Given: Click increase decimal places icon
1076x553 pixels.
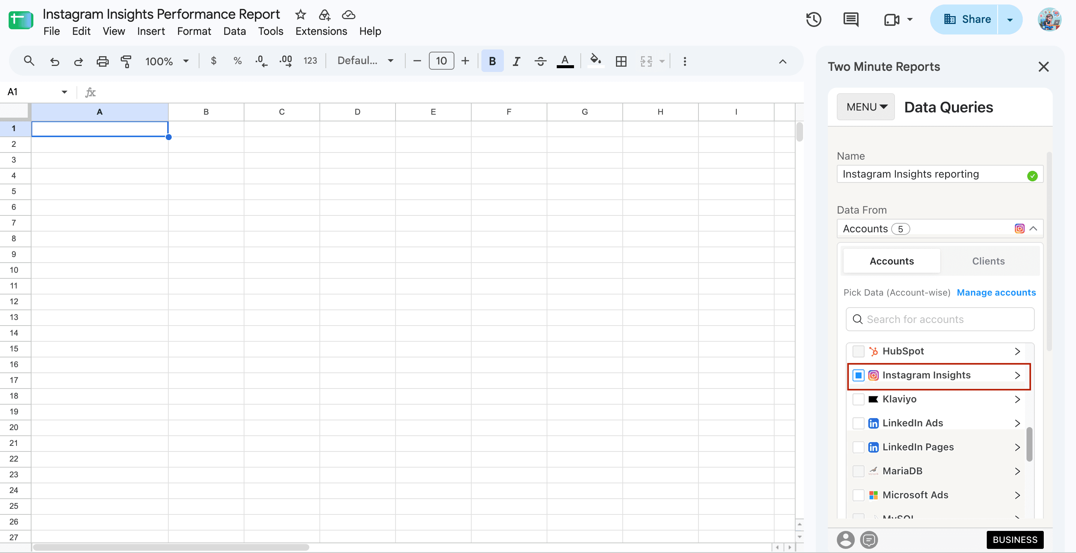Looking at the screenshot, I should coord(286,61).
